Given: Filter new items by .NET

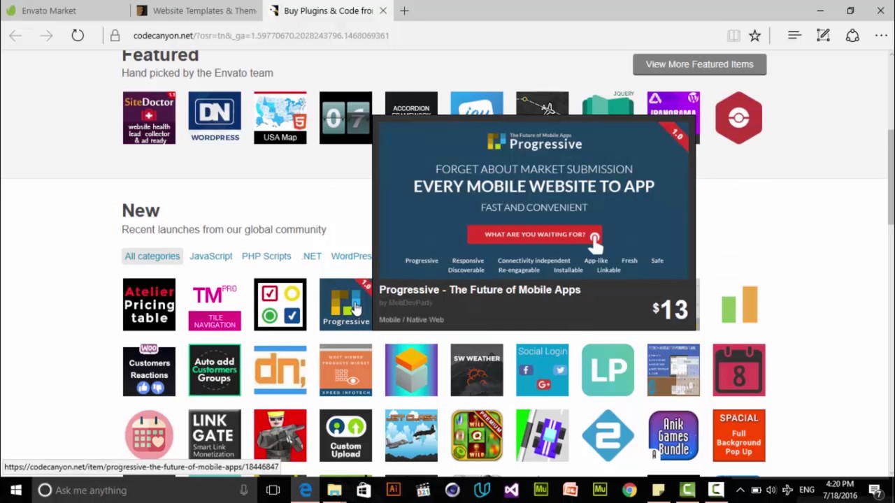Looking at the screenshot, I should pyautogui.click(x=312, y=256).
